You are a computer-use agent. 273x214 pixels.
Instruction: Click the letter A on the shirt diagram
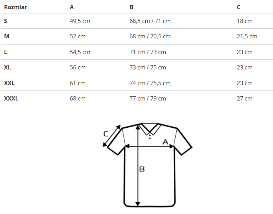(x=166, y=142)
